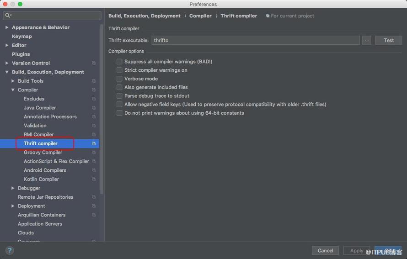The width and height of the screenshot is (407, 259).
Task: Enable Suppress all compiler warnings checkbox
Action: (x=119, y=62)
